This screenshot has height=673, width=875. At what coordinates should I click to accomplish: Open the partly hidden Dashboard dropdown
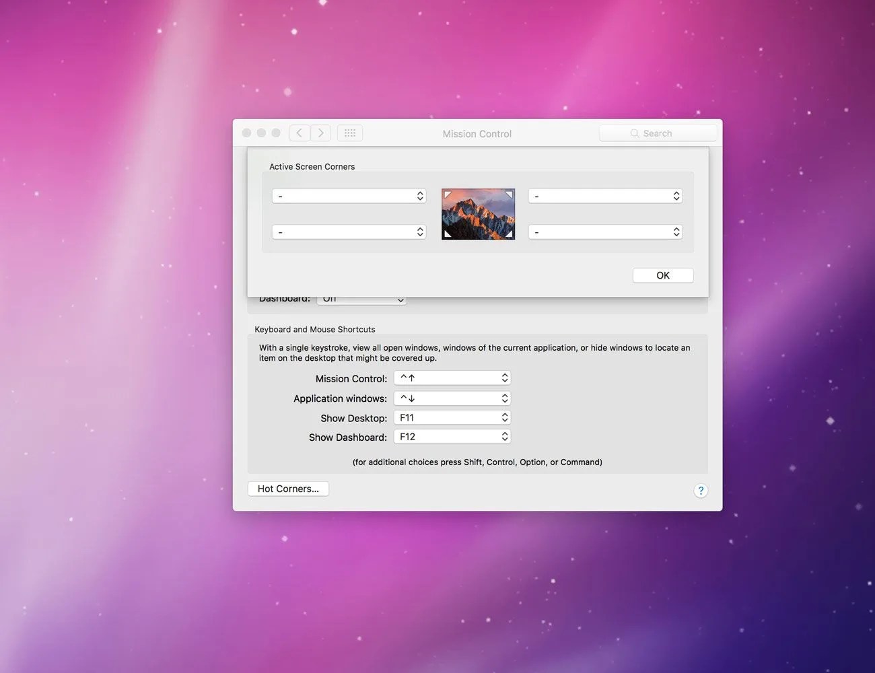[362, 300]
